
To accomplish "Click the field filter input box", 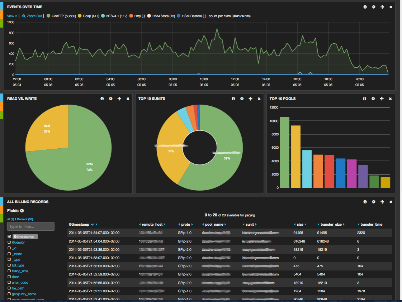I will [x=31, y=226].
